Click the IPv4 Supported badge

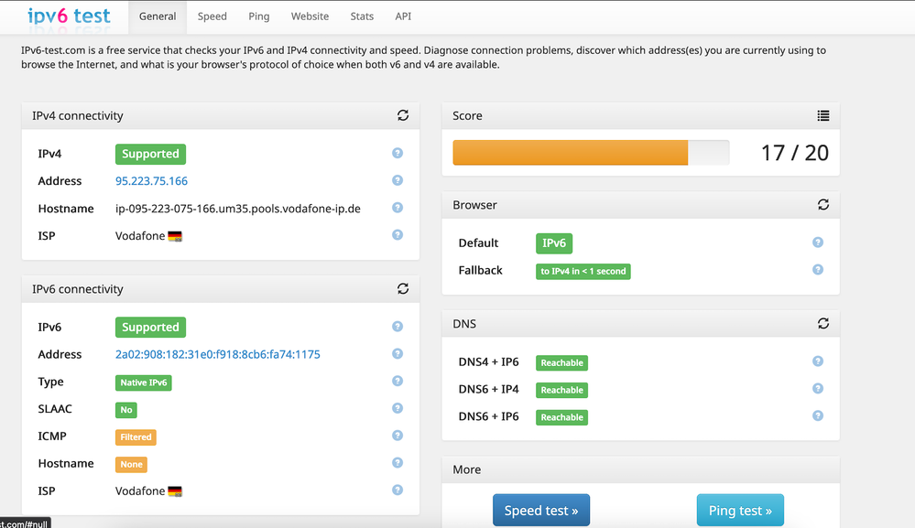[150, 154]
